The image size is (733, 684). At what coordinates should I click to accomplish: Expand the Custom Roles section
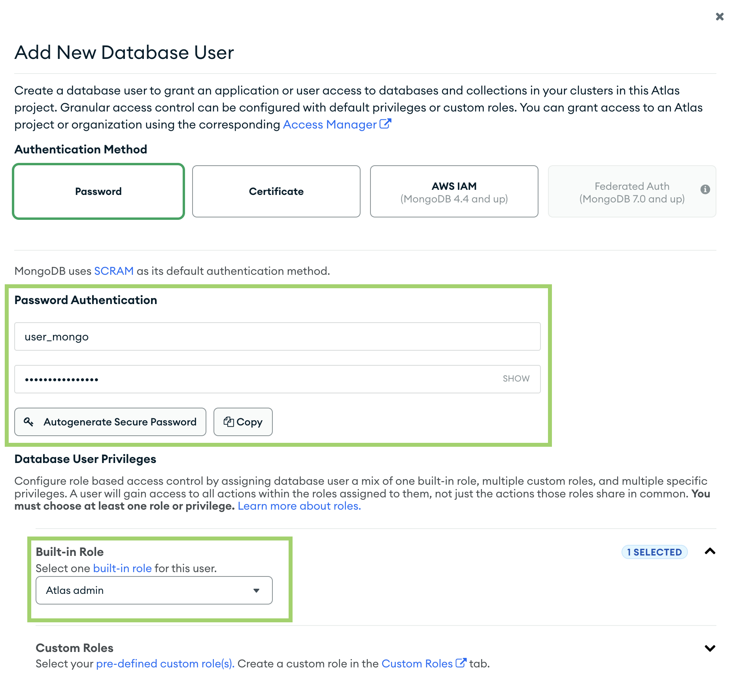(x=710, y=648)
